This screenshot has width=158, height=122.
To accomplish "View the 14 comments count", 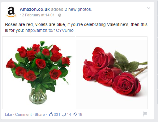I will tap(69, 115).
